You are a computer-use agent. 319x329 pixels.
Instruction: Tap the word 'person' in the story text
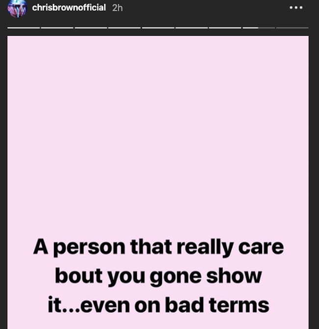(89, 248)
